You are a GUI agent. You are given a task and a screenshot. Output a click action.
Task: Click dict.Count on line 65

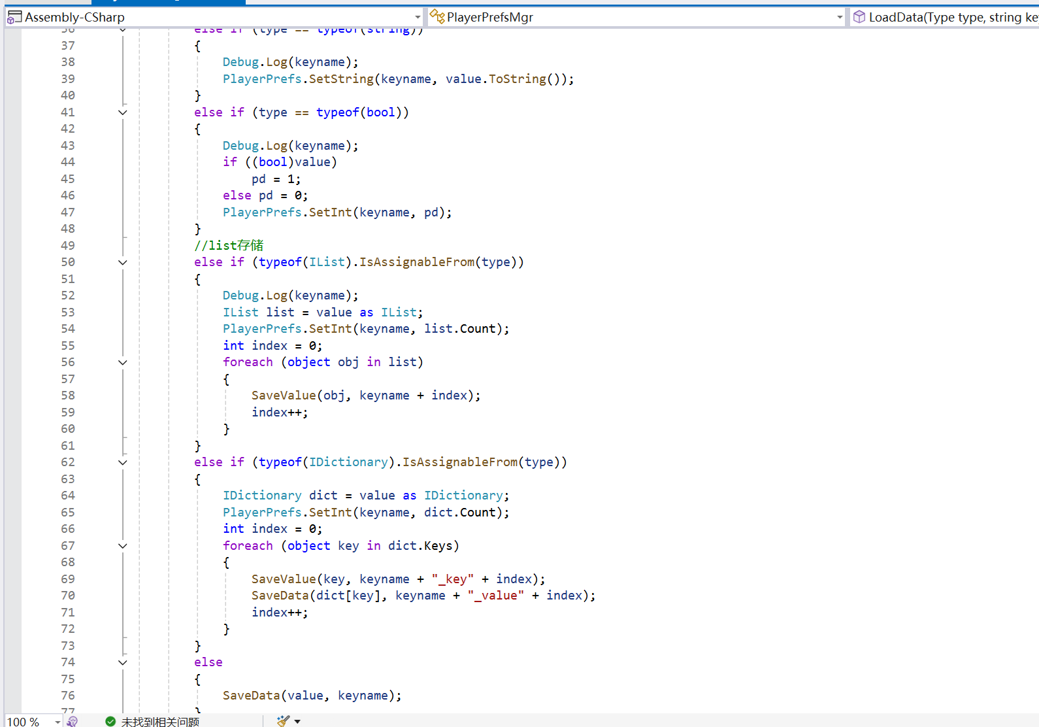460,513
